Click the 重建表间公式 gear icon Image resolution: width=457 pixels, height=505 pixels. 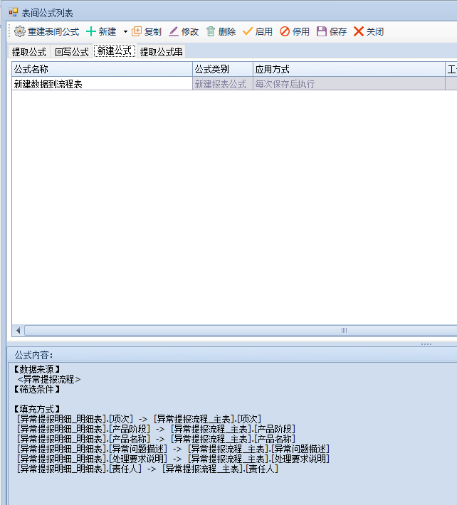point(20,32)
